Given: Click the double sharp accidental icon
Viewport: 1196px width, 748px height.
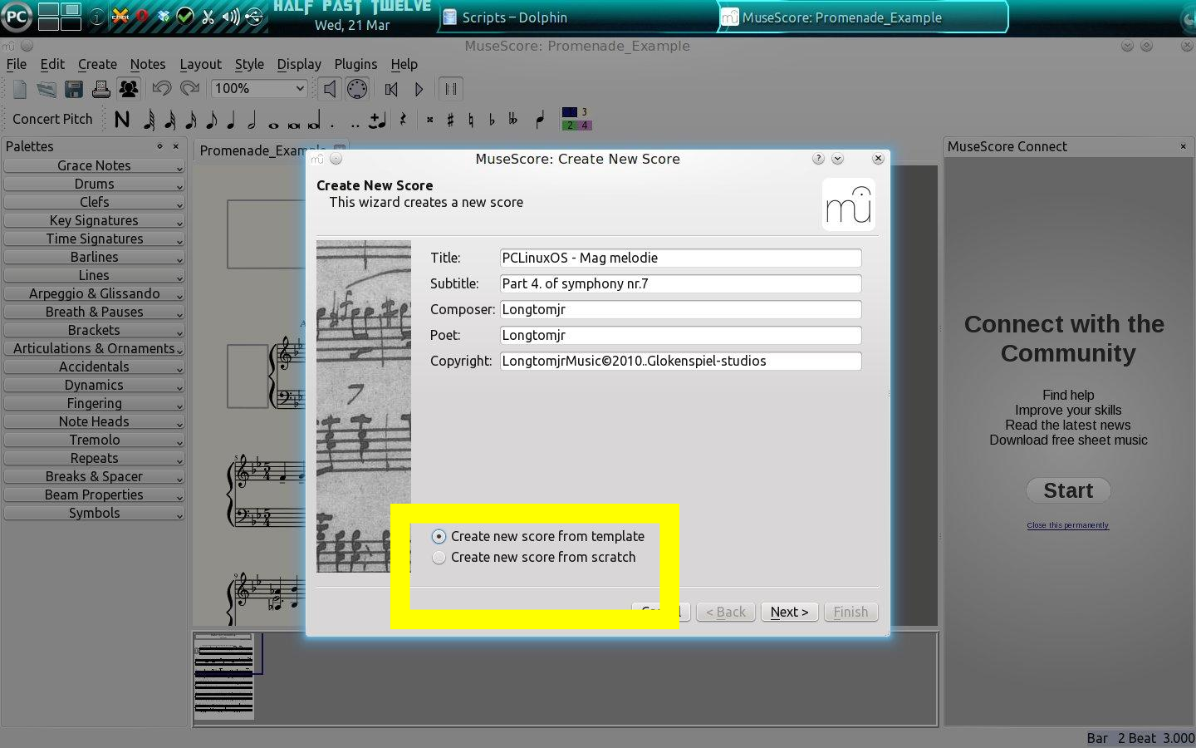Looking at the screenshot, I should coord(429,120).
